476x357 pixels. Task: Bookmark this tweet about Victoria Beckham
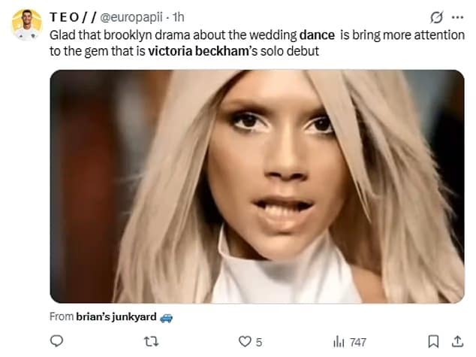pyautogui.click(x=433, y=342)
